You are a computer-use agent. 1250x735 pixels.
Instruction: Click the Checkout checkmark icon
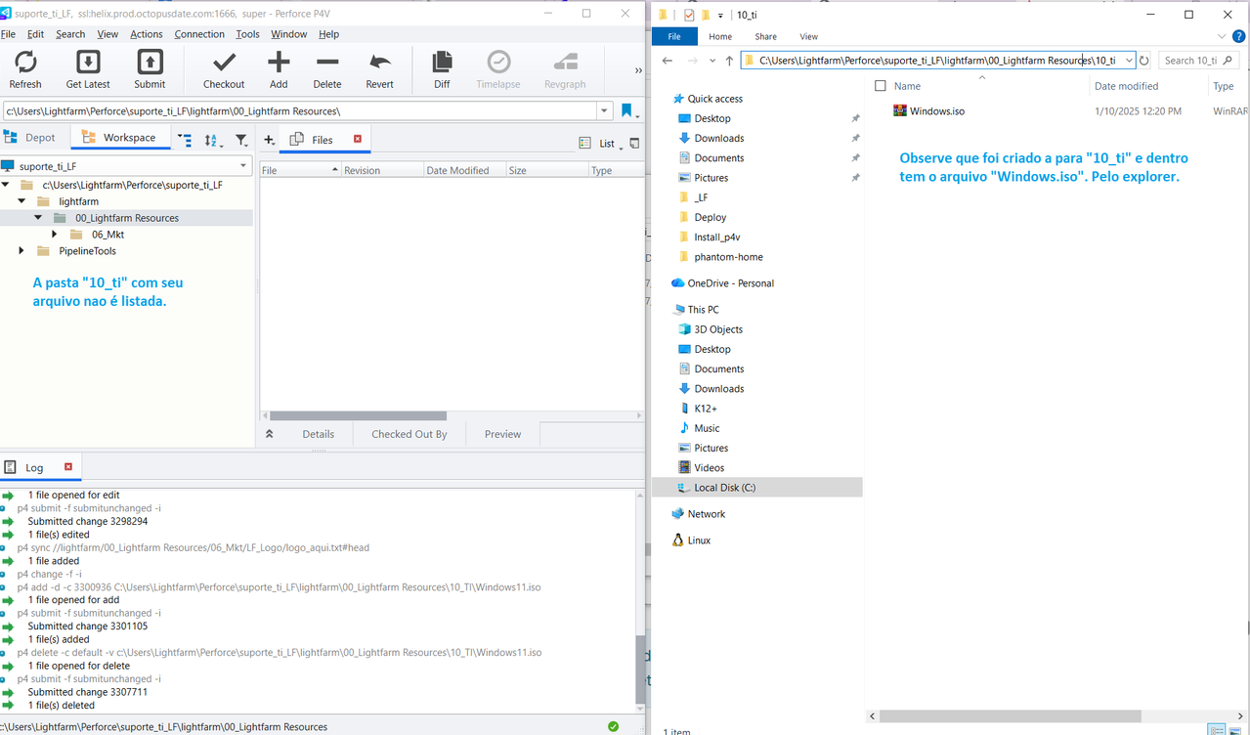pyautogui.click(x=224, y=63)
